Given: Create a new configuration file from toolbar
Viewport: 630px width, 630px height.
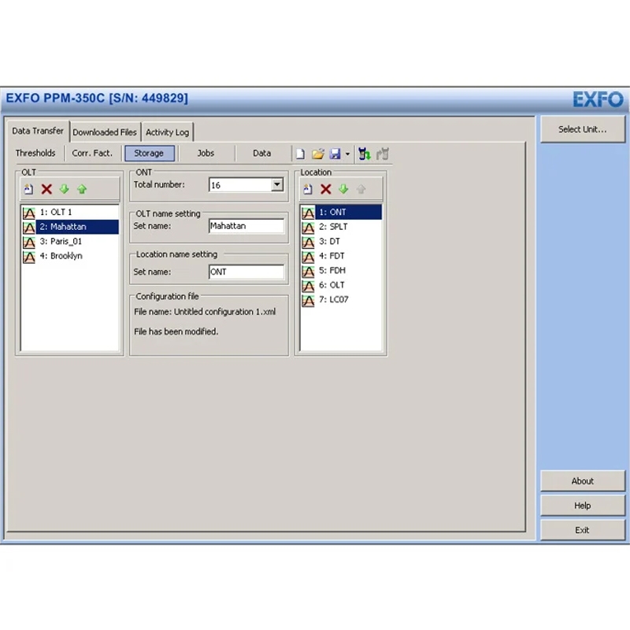Looking at the screenshot, I should coord(300,154).
